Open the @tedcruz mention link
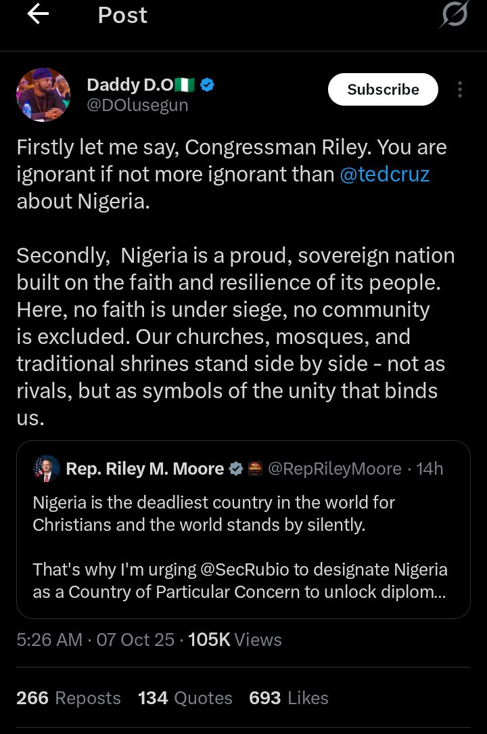The height and width of the screenshot is (734, 487). 384,175
